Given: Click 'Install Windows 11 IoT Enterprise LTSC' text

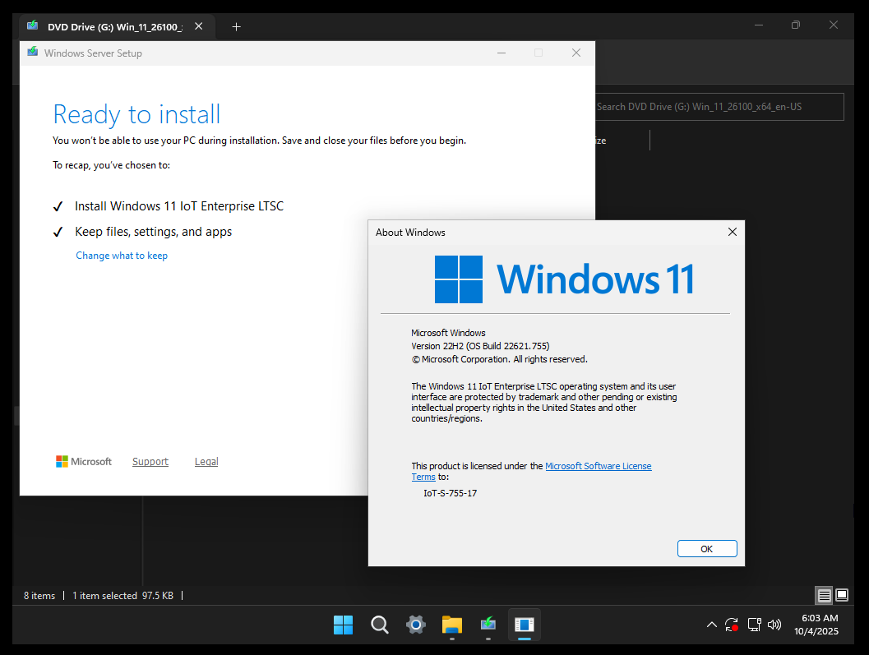Looking at the screenshot, I should [x=179, y=206].
